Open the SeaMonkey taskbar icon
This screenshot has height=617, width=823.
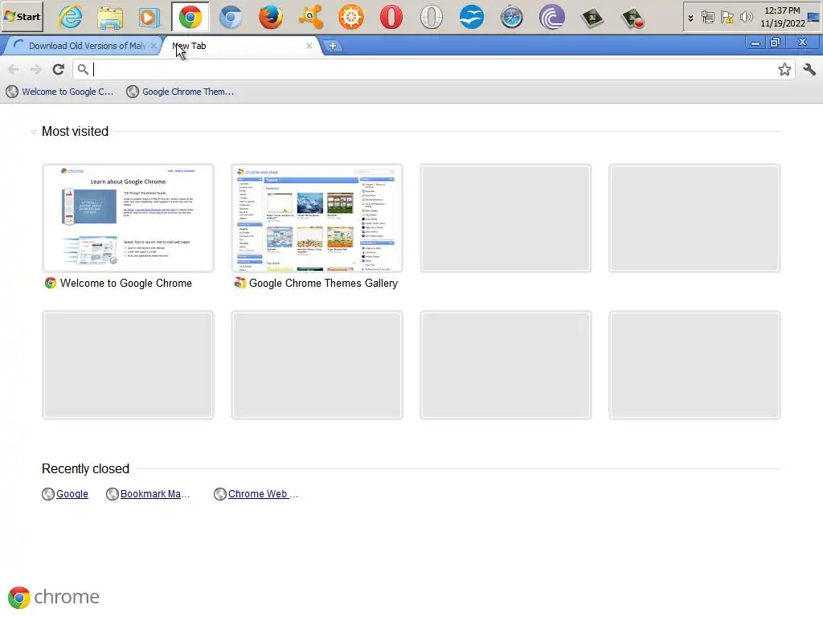pyautogui.click(x=471, y=18)
